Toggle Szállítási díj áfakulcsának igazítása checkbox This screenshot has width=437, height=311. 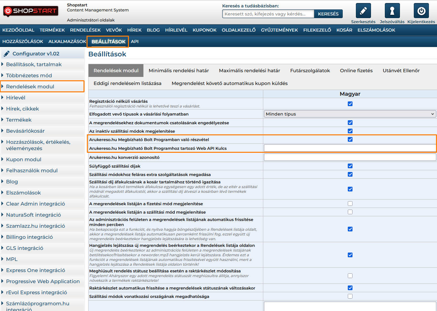click(x=350, y=189)
